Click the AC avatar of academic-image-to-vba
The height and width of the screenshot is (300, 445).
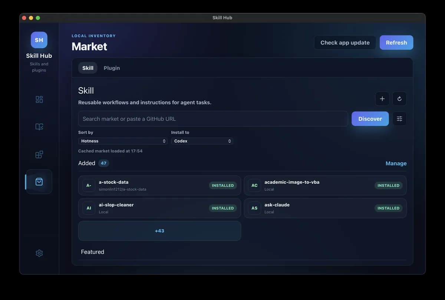click(254, 186)
